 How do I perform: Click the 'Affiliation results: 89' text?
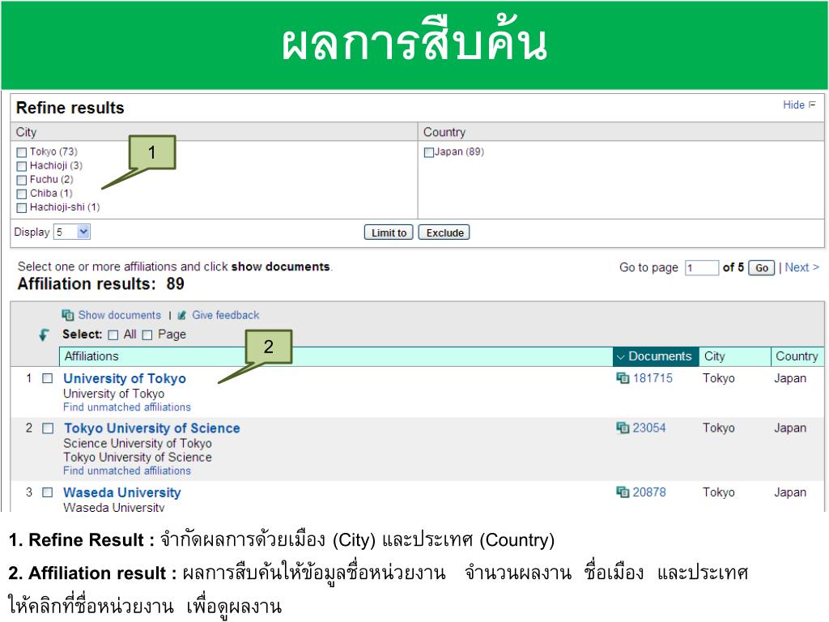101,284
